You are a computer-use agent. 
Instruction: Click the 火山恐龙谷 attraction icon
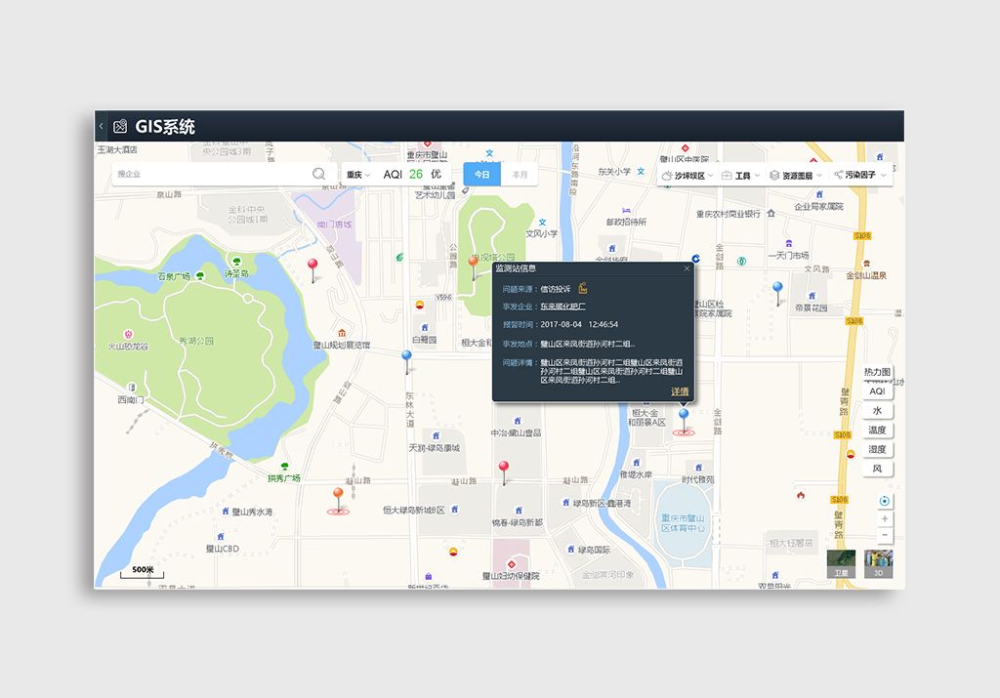[x=128, y=334]
